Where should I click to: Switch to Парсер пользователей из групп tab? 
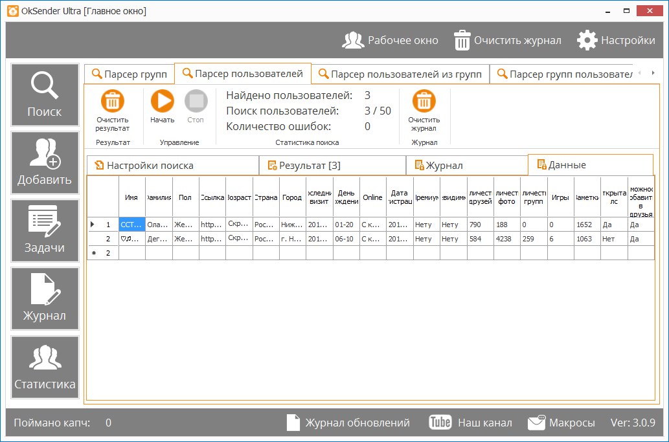tap(400, 74)
